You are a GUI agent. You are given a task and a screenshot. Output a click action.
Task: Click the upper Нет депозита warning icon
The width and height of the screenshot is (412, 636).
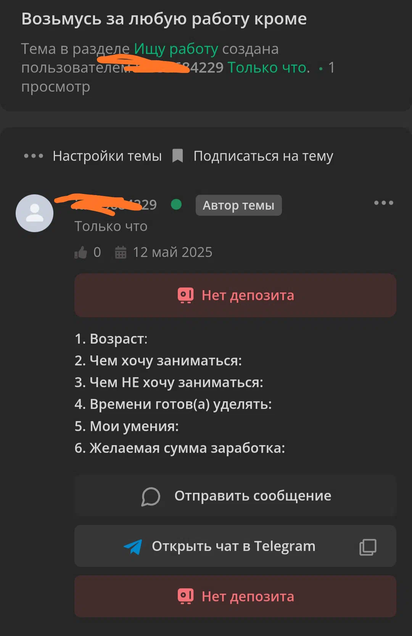click(186, 295)
